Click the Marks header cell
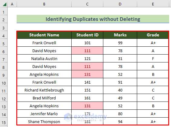Viewport: 171px width, 127px height. coord(120,35)
